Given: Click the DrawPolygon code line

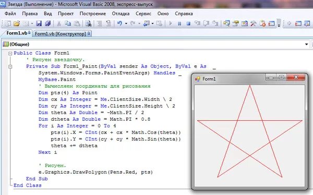Looking at the screenshot, I should point(95,172).
